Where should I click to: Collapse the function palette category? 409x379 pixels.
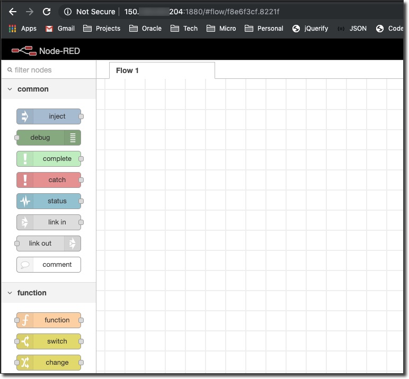[10, 293]
